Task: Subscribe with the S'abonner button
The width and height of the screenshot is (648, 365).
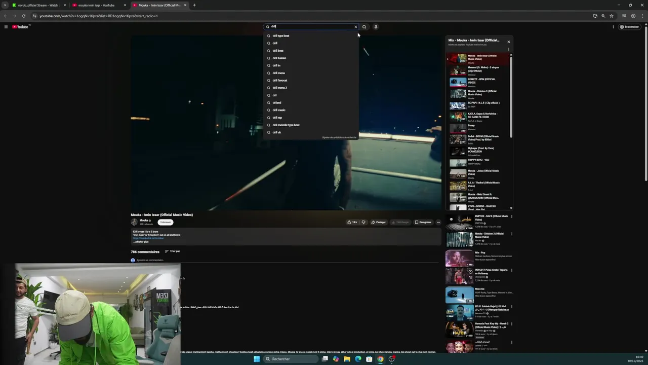Action: click(x=166, y=222)
